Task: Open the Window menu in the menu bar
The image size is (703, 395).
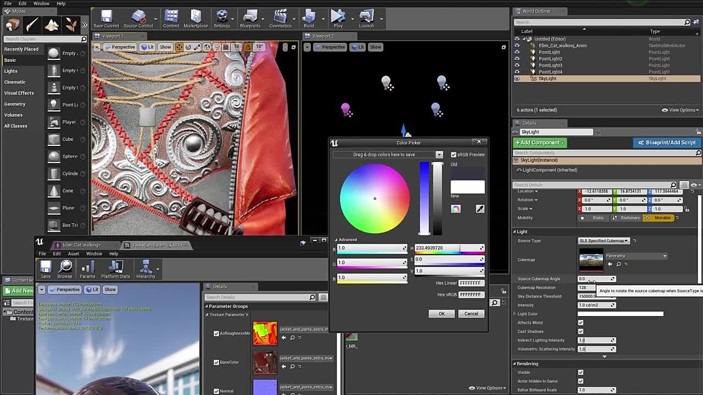Action: tap(41, 4)
